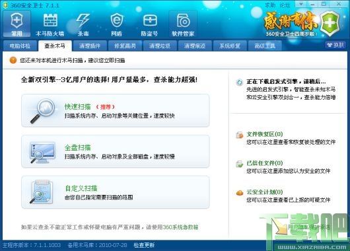This screenshot has width=350, height=251.
Task: Start 全盘扫描 full disk scan
Action: [116, 151]
